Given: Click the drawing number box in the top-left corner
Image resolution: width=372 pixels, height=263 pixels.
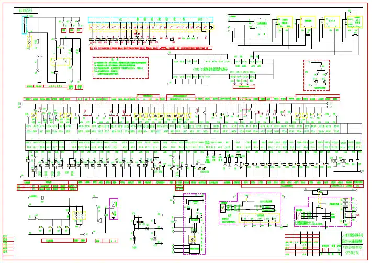Looking at the screenshot, I should 25,10.
